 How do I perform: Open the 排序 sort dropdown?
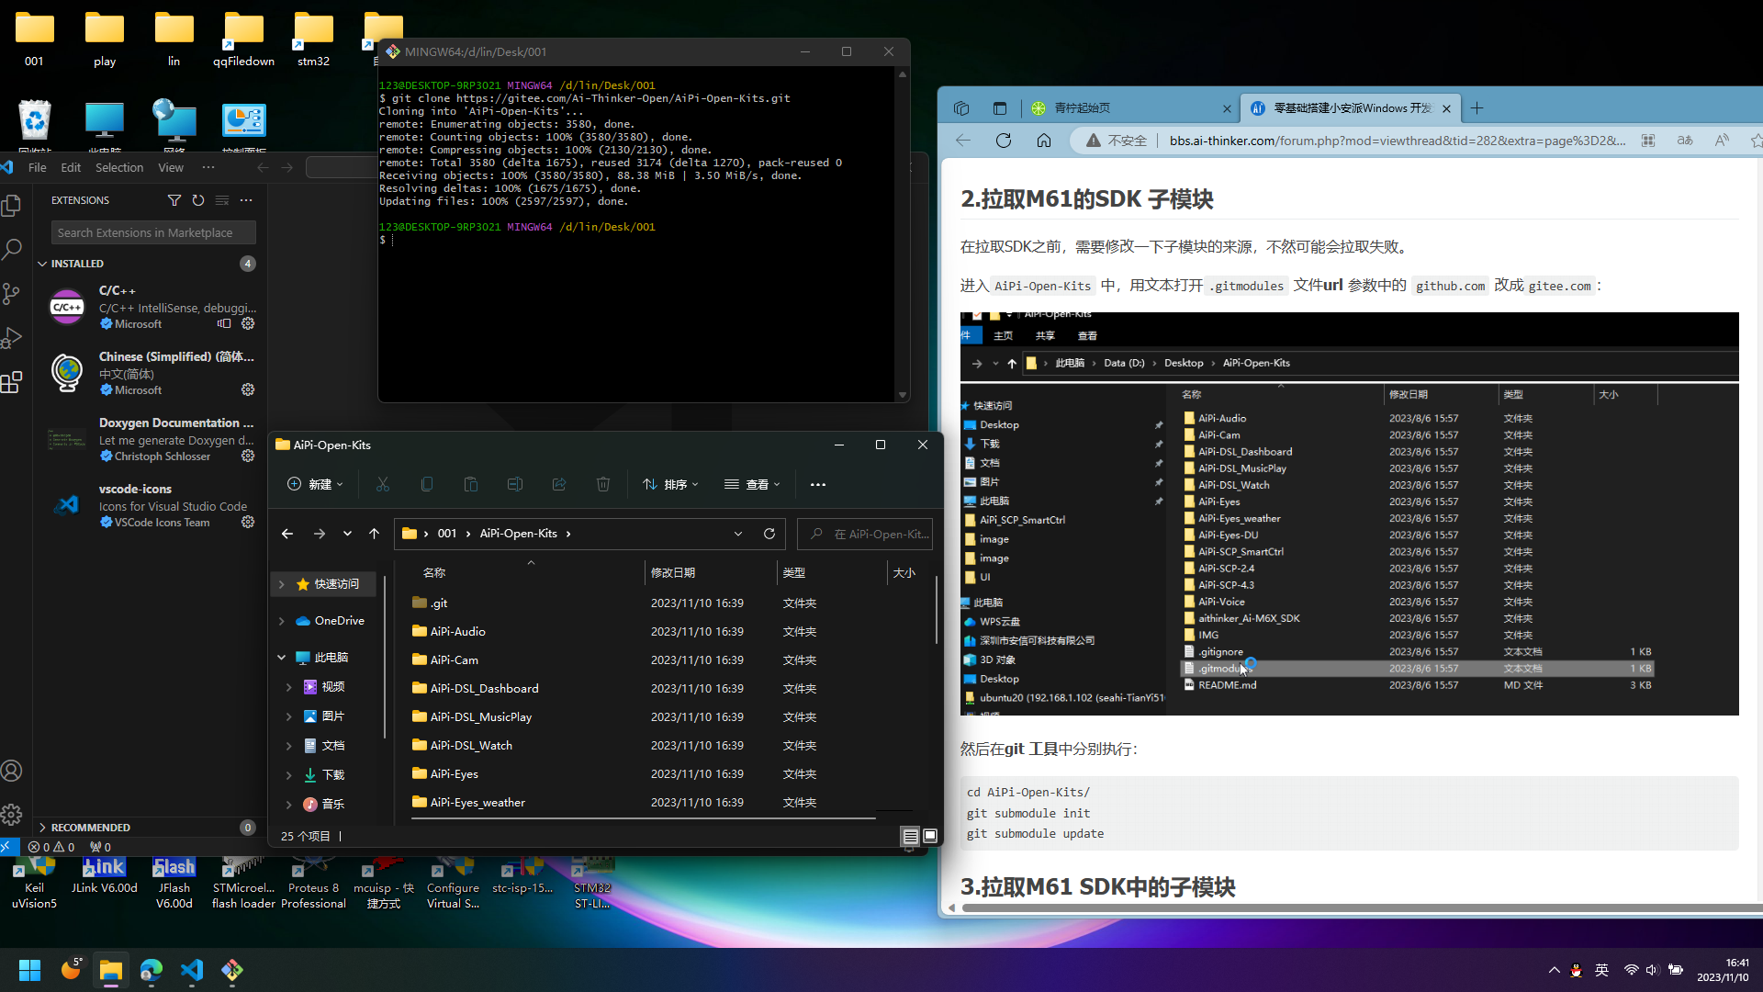[671, 484]
